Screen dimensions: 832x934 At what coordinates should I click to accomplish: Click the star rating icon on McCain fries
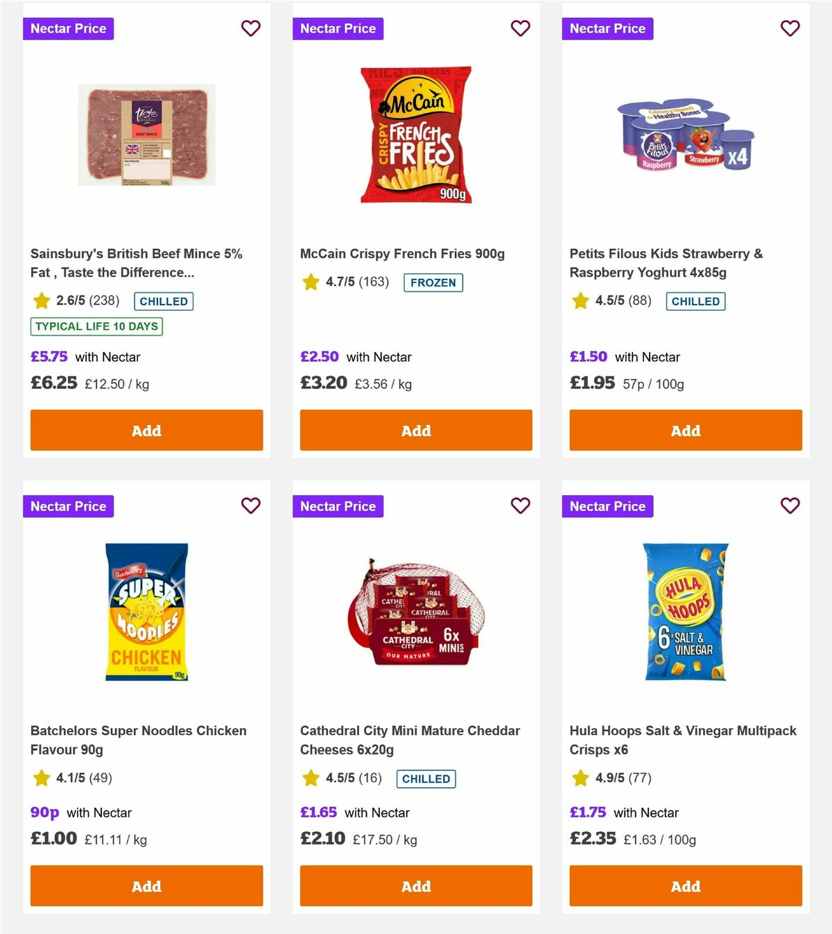pyautogui.click(x=310, y=282)
